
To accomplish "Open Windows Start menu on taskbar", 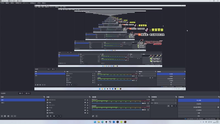I will click(95, 122).
